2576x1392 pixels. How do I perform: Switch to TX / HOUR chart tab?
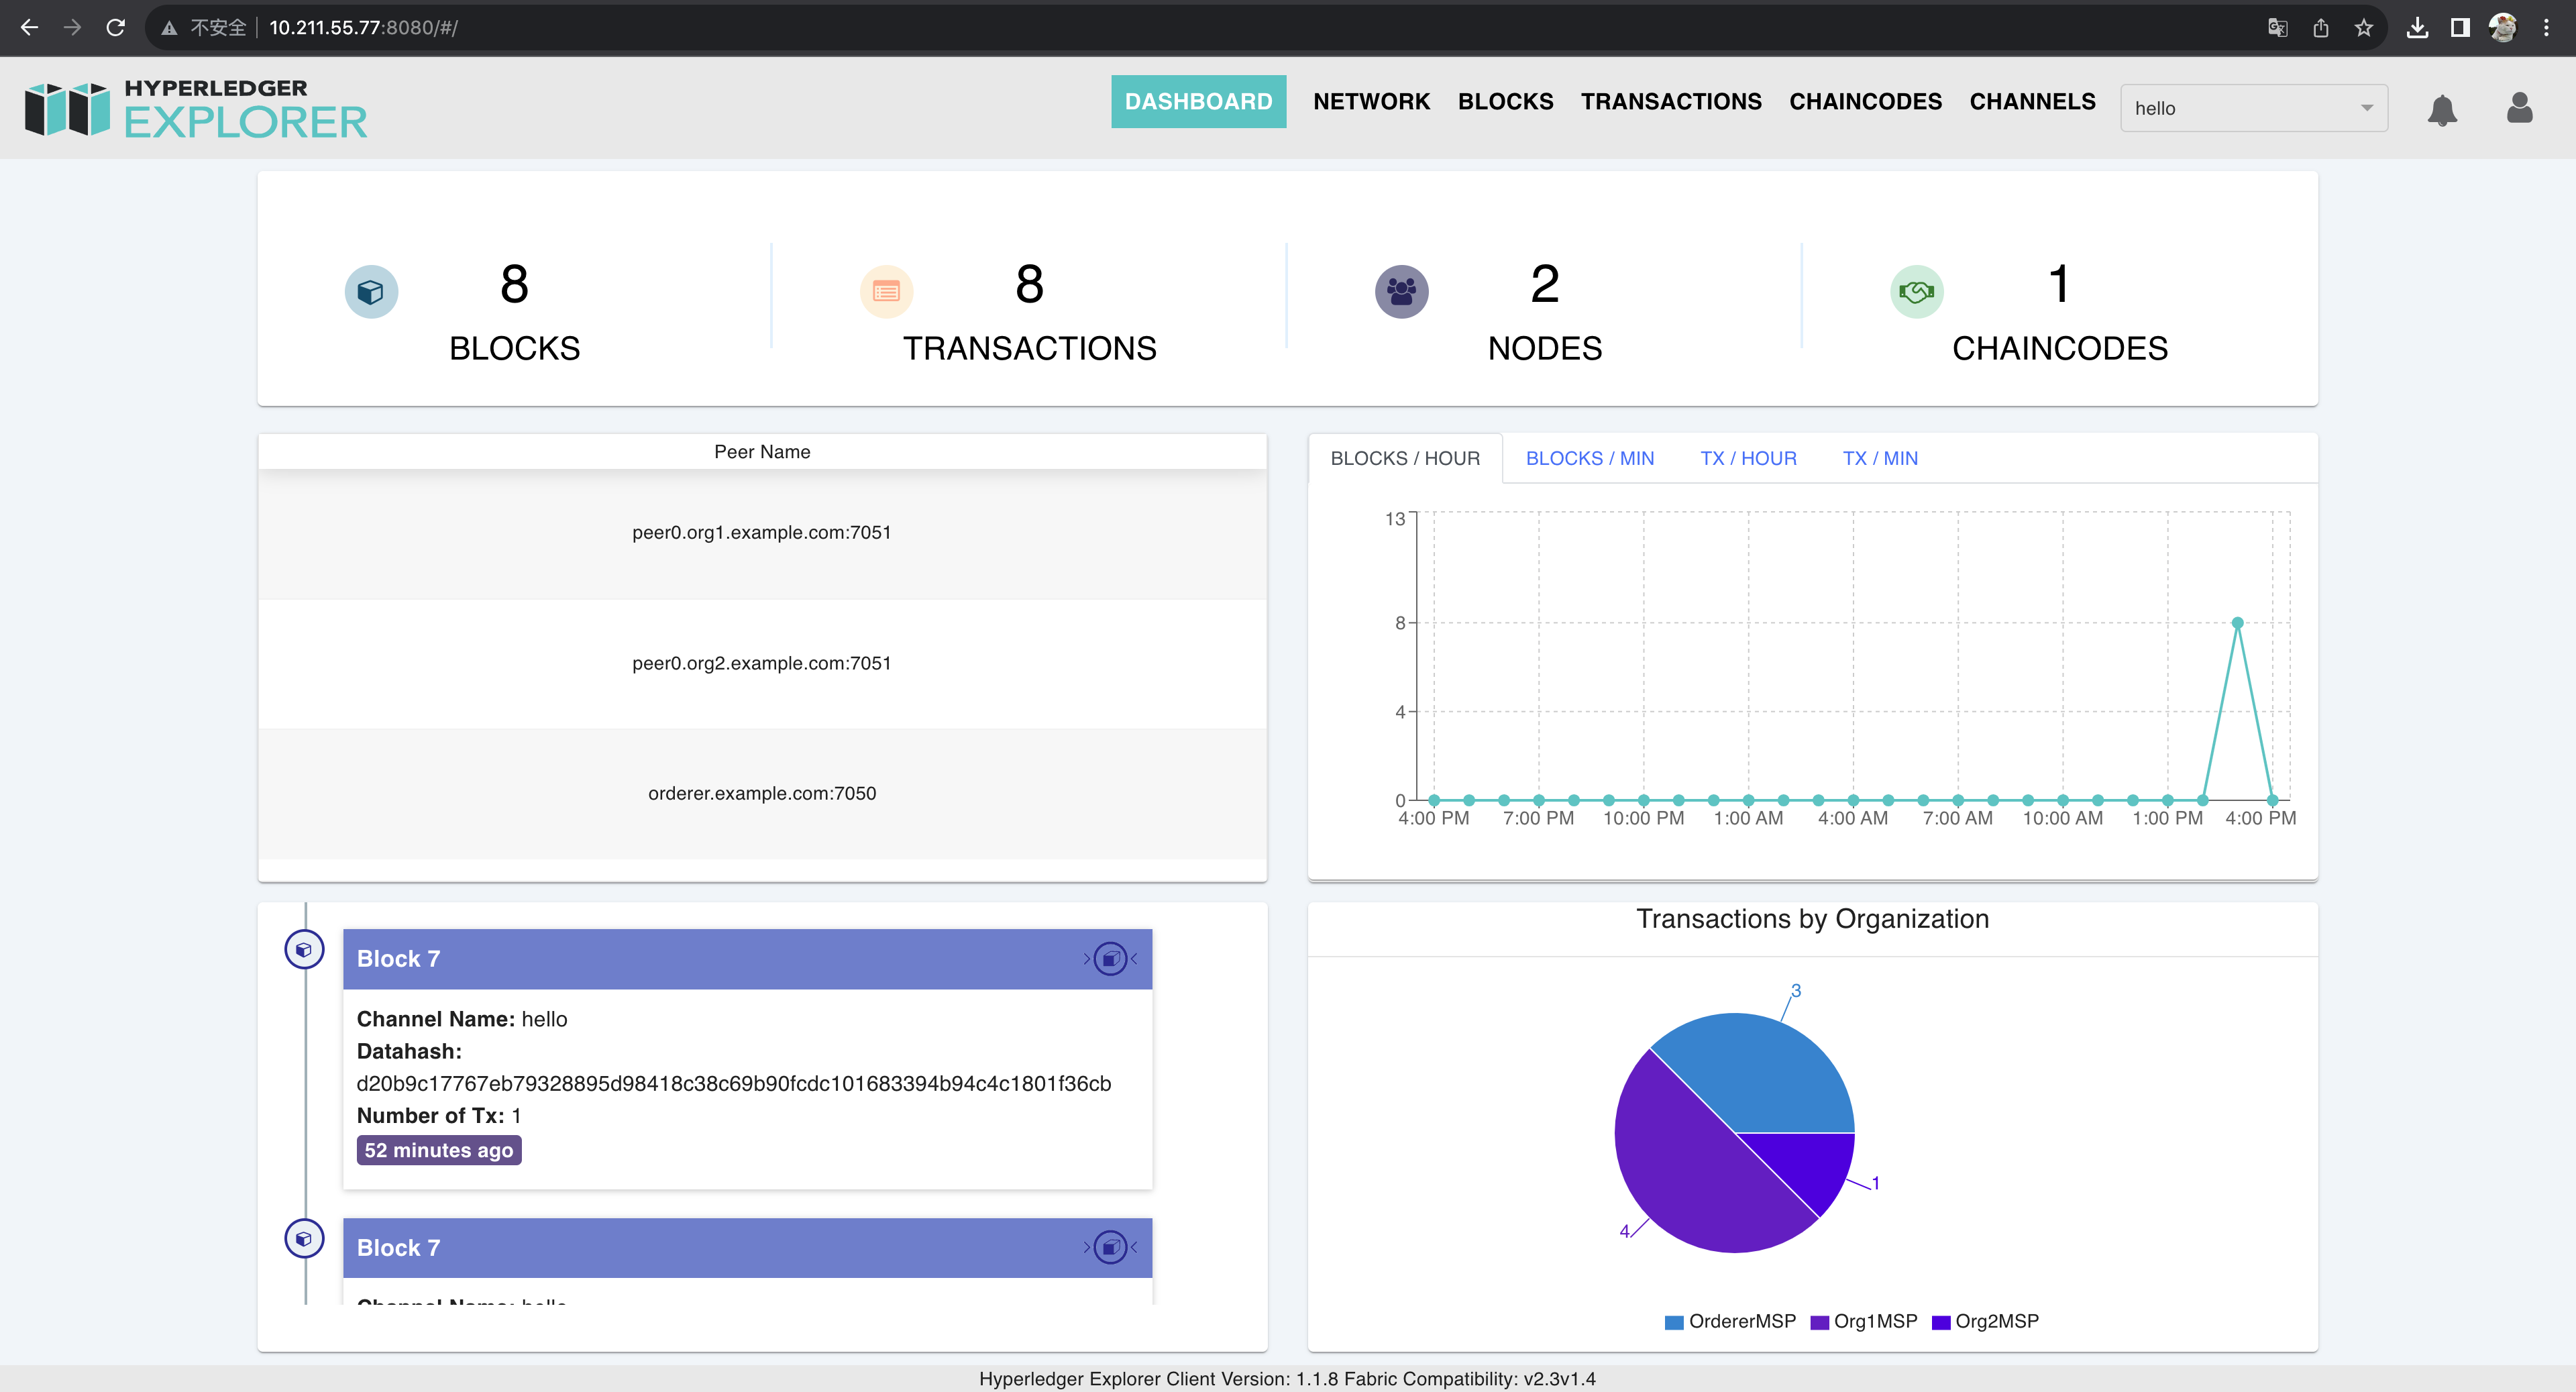point(1748,458)
